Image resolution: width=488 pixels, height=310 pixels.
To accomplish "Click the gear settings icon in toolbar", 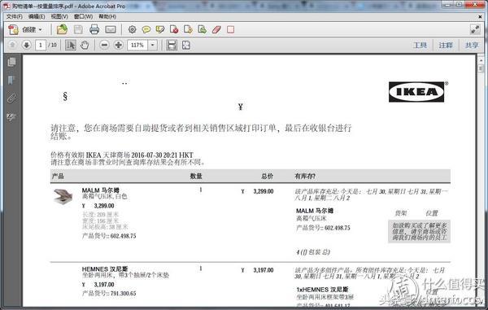I will 133,29.
